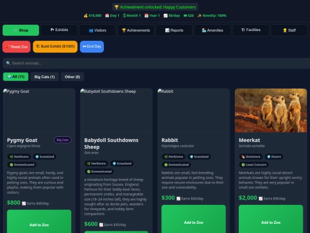Click the trophy icon on Achievements tab
The height and width of the screenshot is (233, 310).
124,30
